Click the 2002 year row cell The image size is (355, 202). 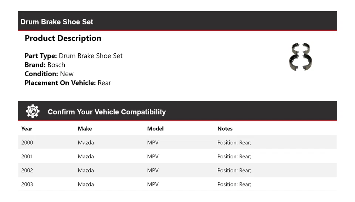(x=27, y=171)
